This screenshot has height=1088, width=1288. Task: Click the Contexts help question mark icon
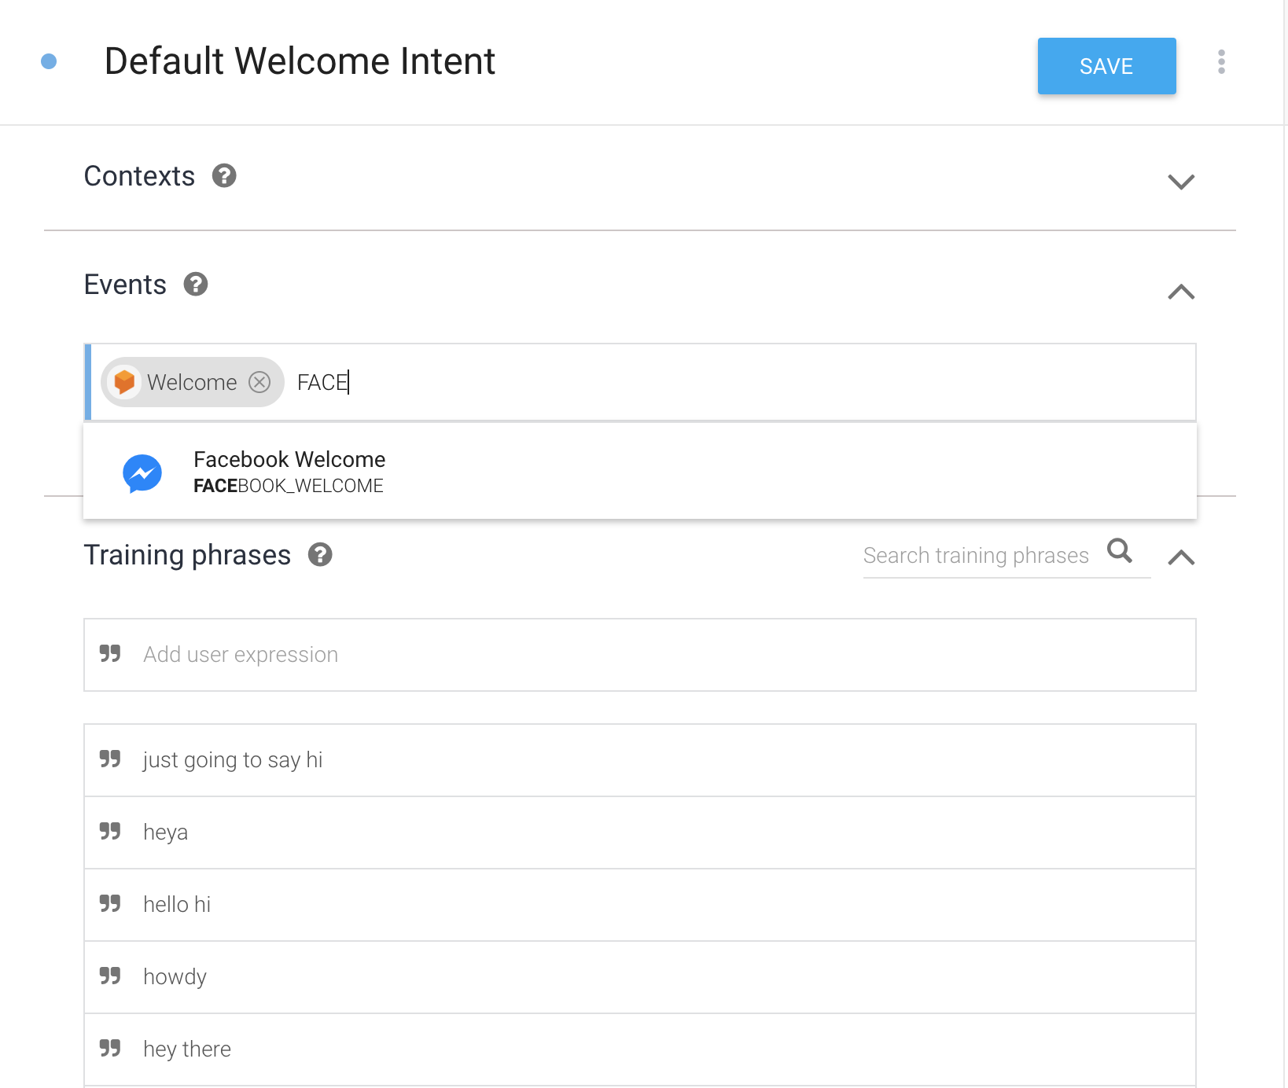point(224,175)
